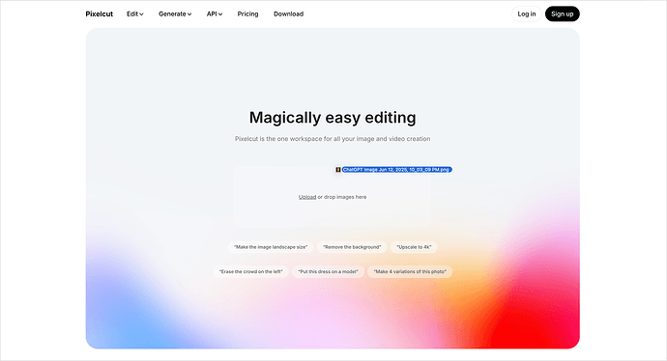
Task: Click the black Sign up button
Action: click(x=563, y=14)
